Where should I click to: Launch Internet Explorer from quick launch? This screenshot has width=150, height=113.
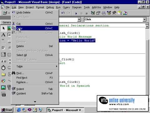coord(19,110)
